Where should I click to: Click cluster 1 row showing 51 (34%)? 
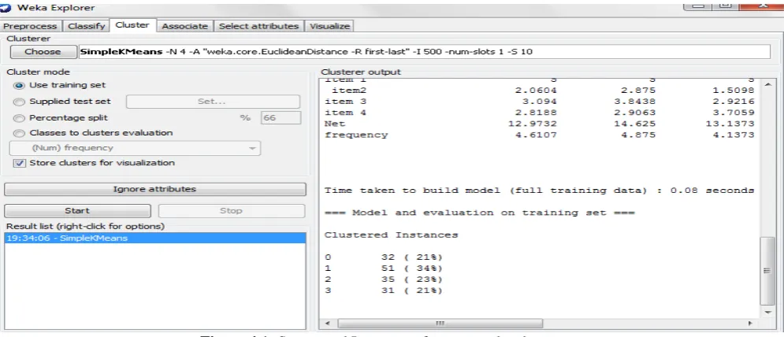click(384, 268)
